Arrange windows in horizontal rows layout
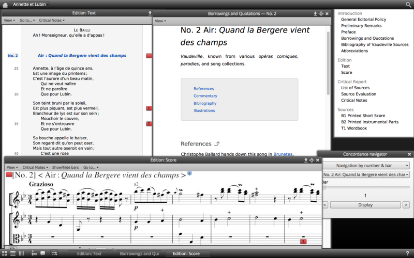Viewport: 414px width, 258px height. (13, 253)
